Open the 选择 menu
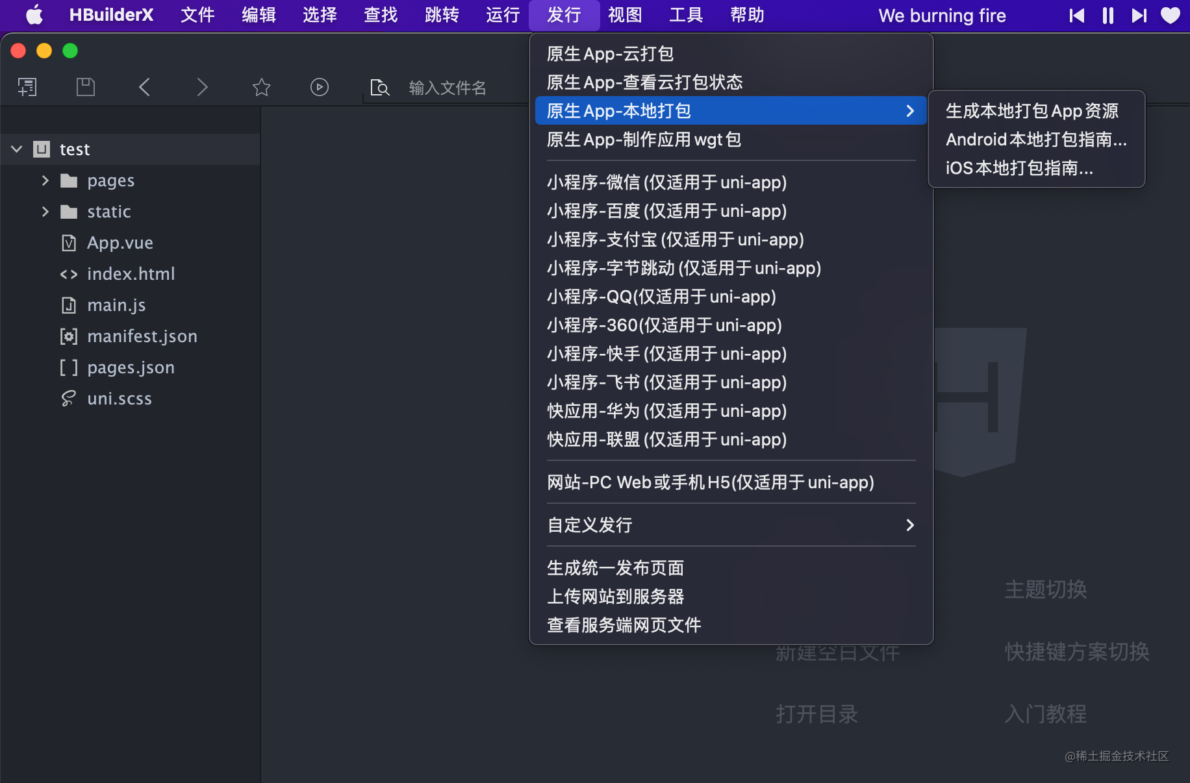 coord(320,15)
